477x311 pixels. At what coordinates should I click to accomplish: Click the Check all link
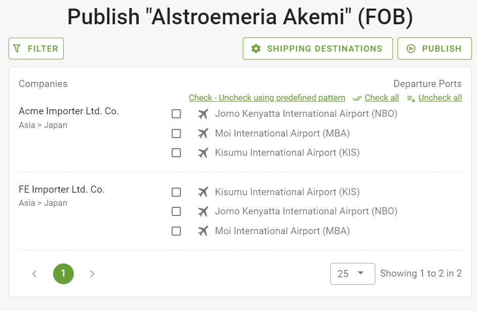382,98
